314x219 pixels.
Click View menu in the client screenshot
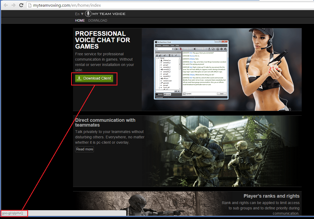click(x=173, y=45)
